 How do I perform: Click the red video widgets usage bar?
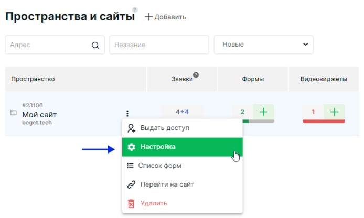[324, 121]
